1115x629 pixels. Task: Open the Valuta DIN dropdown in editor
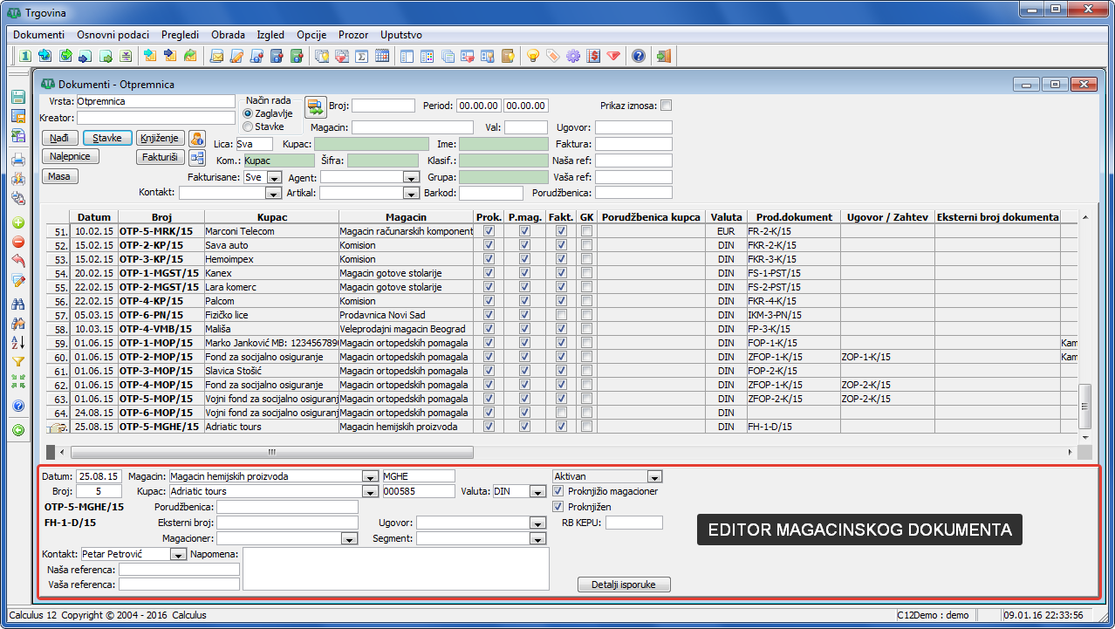(x=539, y=492)
